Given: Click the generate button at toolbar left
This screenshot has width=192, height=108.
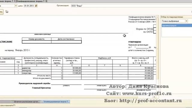Looking at the screenshot, I should pos(1,12).
